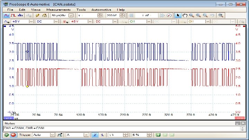Screen dimensions: 249x140
Task: Click the Add Measurement green plus button
Action: click(158, 135)
